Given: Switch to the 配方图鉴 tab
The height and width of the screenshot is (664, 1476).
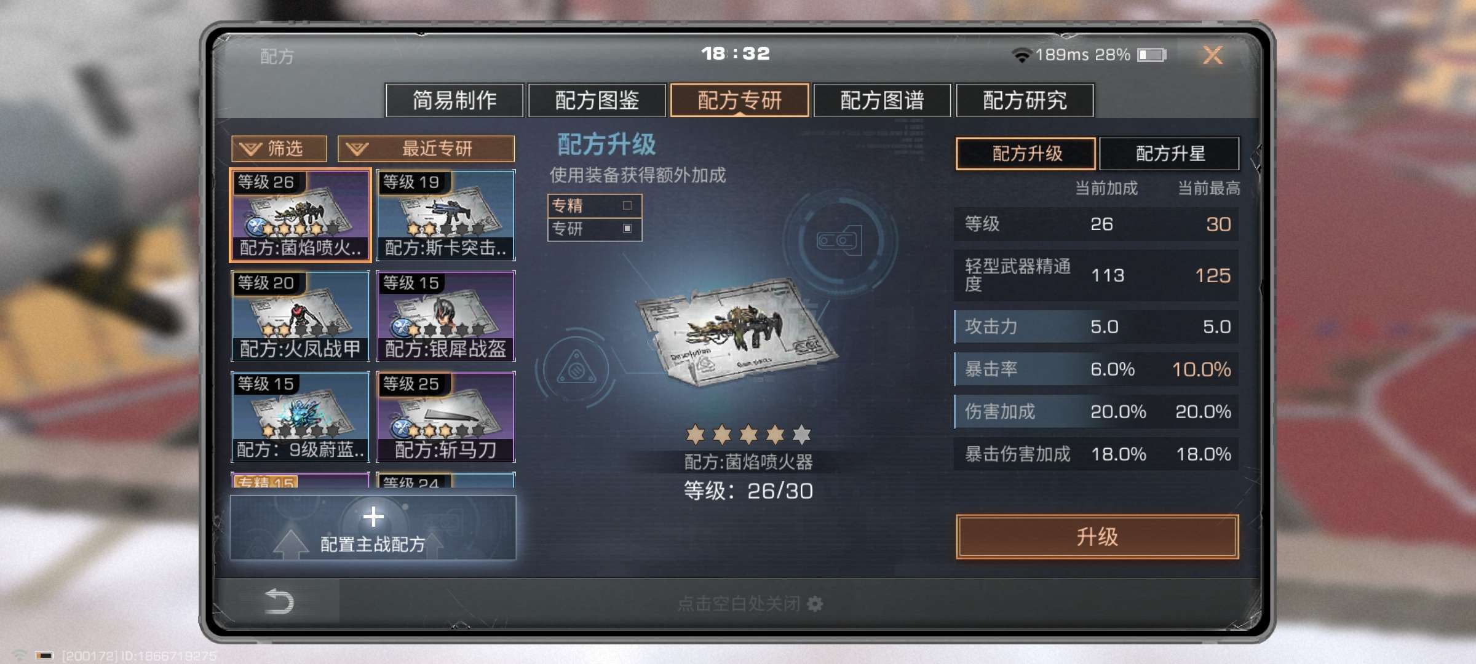Looking at the screenshot, I should [x=597, y=100].
